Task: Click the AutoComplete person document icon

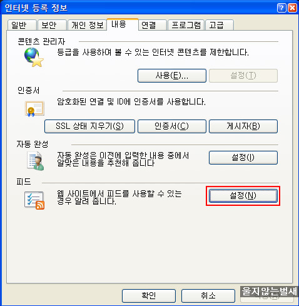Action: pyautogui.click(x=35, y=161)
